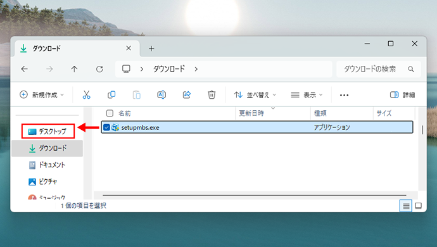This screenshot has width=437, height=247.
Task: Close the Explorer window
Action: [x=415, y=44]
